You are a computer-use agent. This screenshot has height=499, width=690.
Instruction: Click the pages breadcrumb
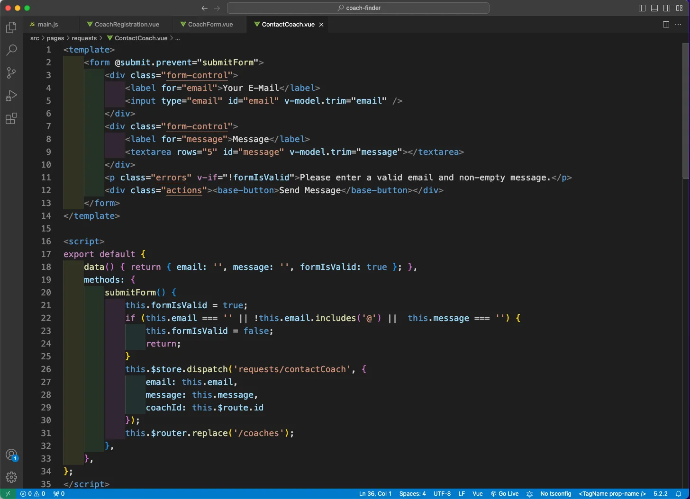point(55,38)
